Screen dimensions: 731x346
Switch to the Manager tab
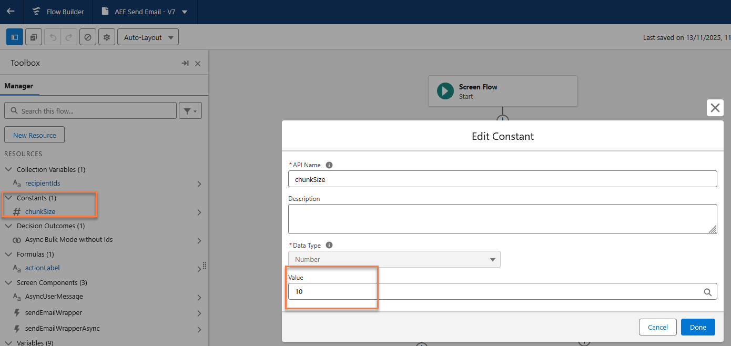coord(19,86)
